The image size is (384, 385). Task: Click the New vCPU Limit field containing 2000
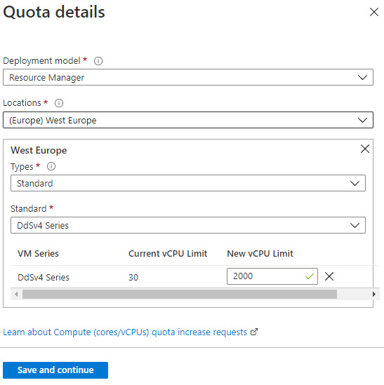[x=272, y=276]
